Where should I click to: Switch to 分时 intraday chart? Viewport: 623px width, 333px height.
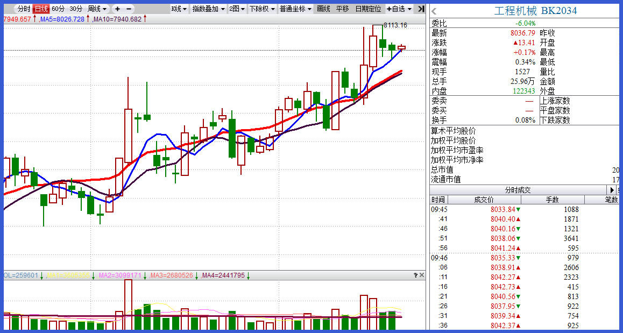coord(24,9)
